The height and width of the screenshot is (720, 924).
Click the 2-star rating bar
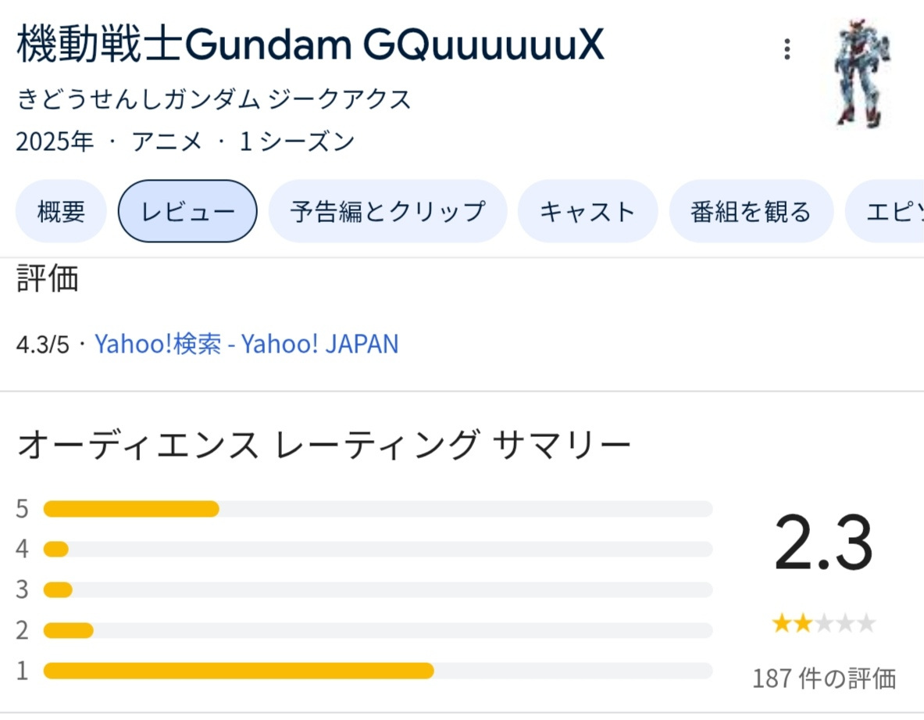378,630
